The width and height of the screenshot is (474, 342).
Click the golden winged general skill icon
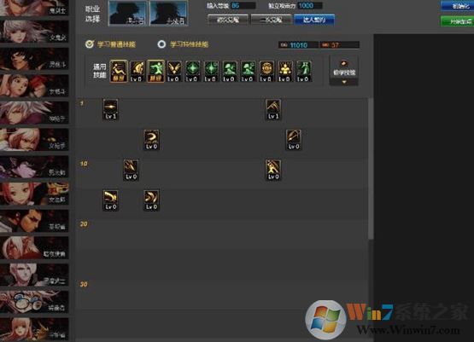click(174, 71)
